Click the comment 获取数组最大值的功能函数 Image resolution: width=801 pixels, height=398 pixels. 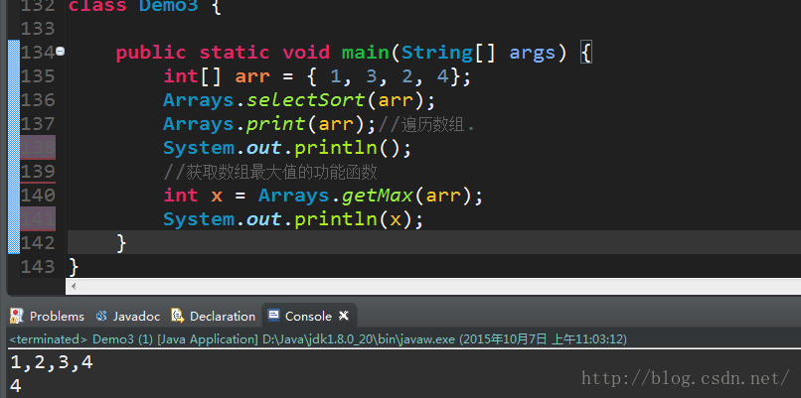pyautogui.click(x=270, y=172)
